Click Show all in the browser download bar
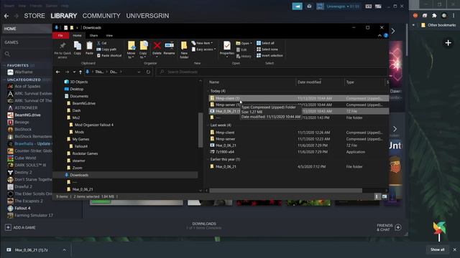Screen dimensions: 460x258 (x=438, y=249)
